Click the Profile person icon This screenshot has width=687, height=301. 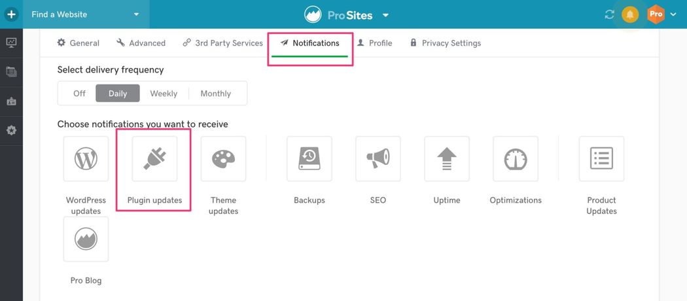click(x=361, y=43)
